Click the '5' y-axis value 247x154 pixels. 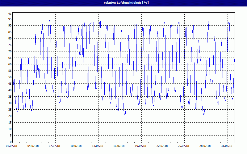tap(11, 136)
